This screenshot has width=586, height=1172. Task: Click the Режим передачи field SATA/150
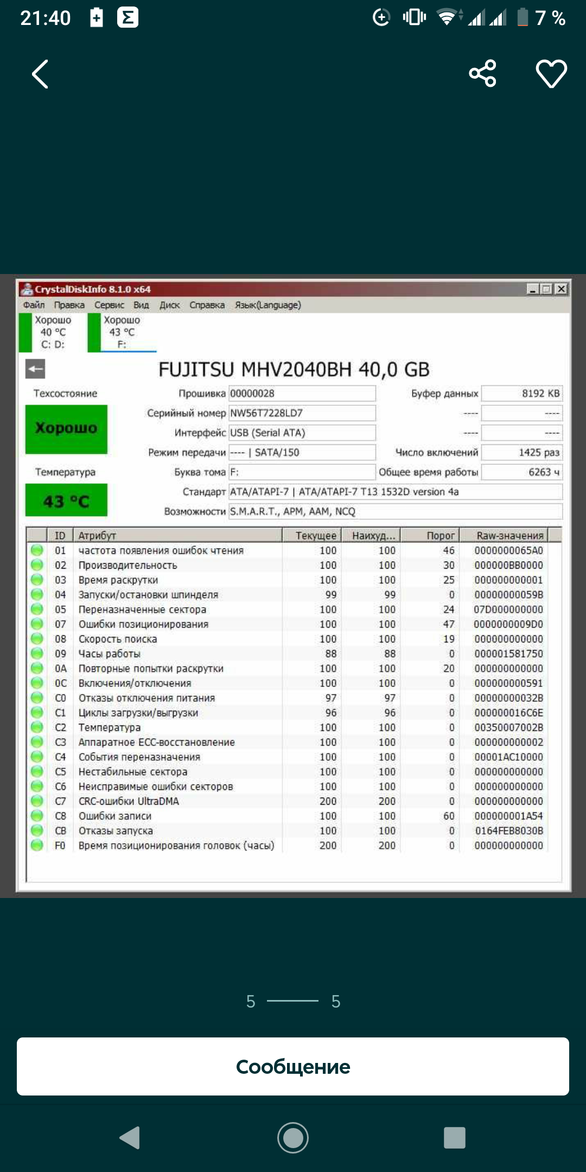tap(302, 452)
